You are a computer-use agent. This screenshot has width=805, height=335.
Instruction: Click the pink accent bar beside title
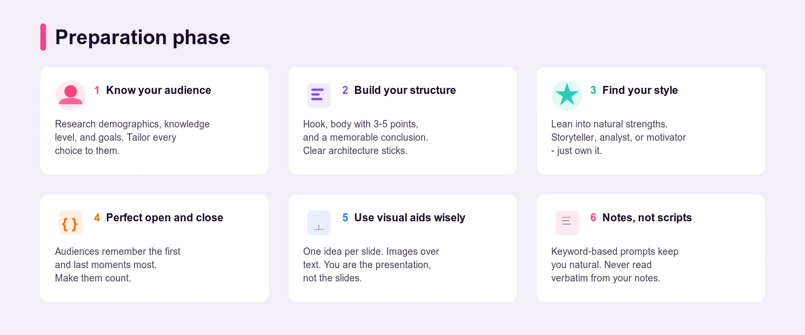point(43,37)
